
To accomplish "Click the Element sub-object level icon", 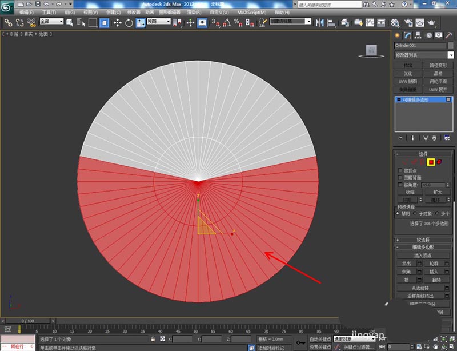I will coord(439,162).
